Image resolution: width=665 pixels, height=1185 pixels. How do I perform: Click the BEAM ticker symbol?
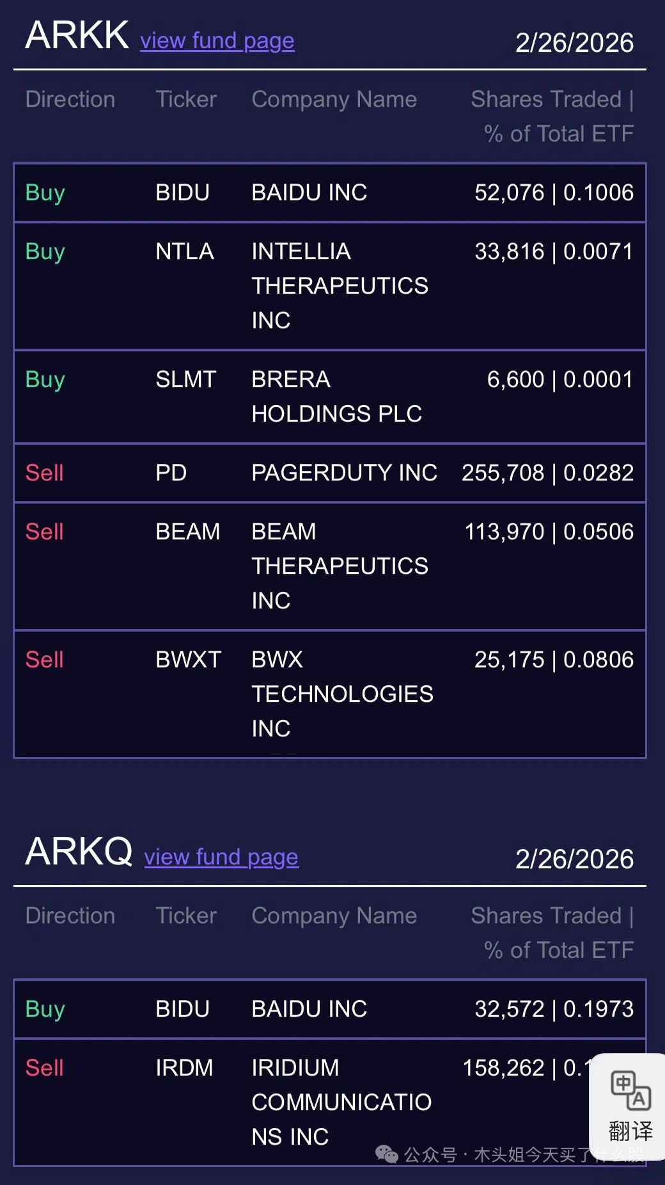point(187,532)
